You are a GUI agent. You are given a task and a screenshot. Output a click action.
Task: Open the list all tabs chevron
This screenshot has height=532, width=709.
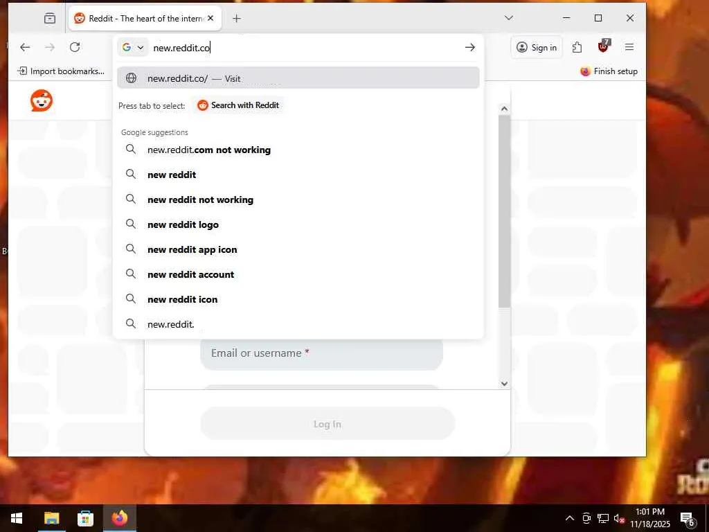coord(509,18)
